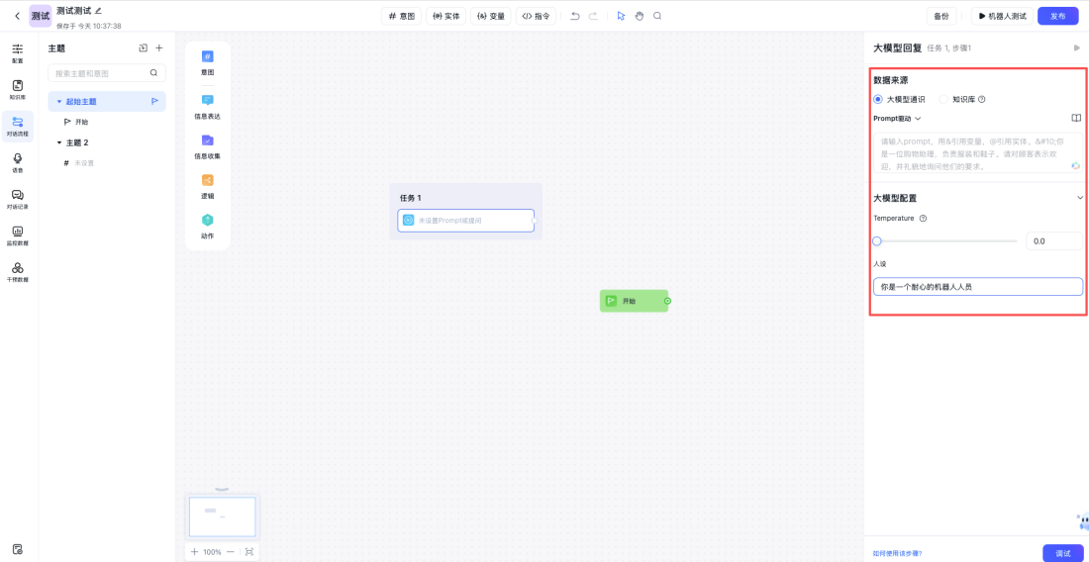Click the 人设 input field
The image size is (1089, 562).
pos(978,286)
